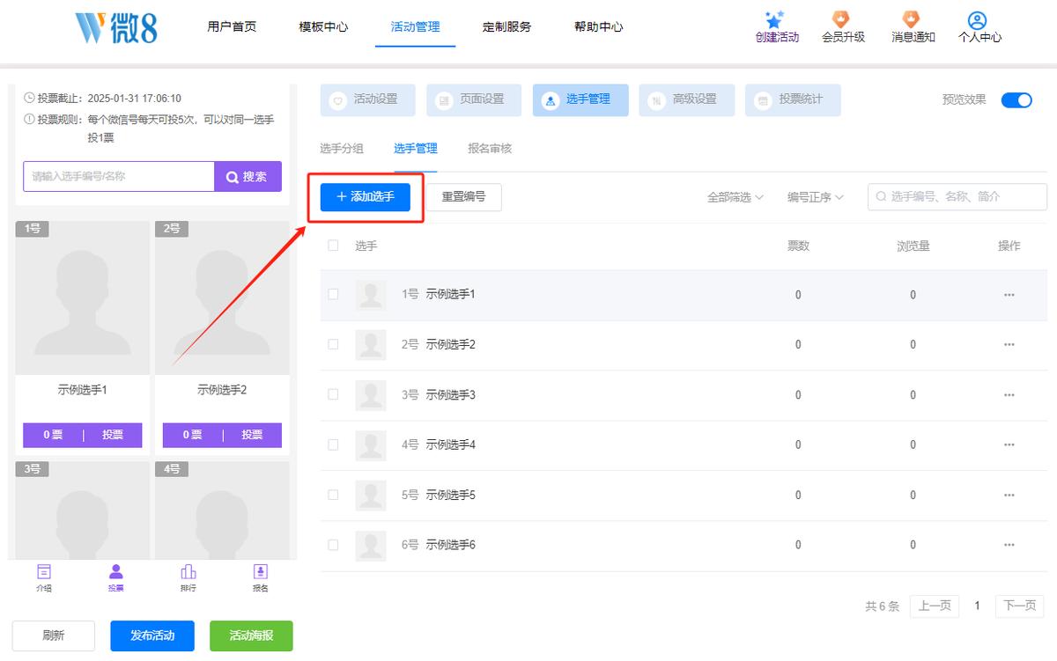Check the box for 示例选手4
The width and height of the screenshot is (1057, 661).
pyautogui.click(x=333, y=444)
